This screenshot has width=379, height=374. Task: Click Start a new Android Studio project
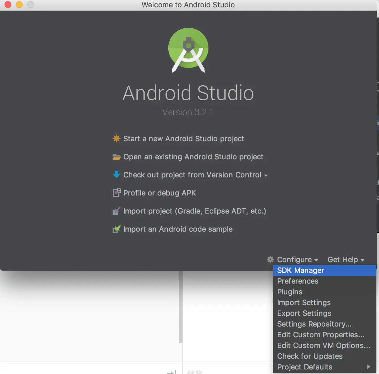[184, 138]
